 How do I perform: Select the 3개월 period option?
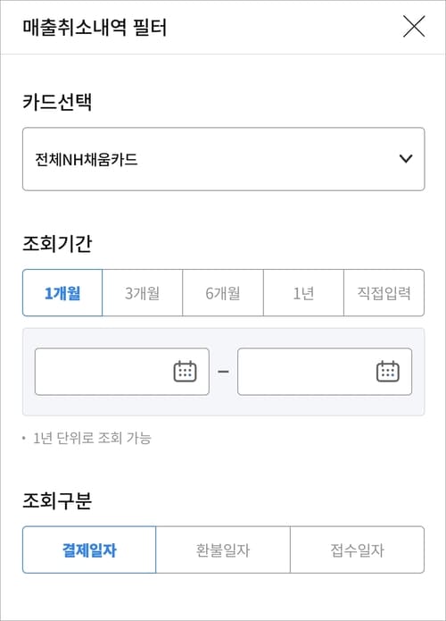pyautogui.click(x=143, y=293)
